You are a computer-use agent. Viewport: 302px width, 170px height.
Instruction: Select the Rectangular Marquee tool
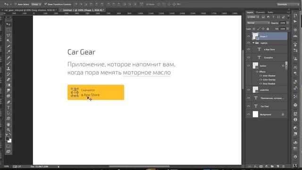pyautogui.click(x=8, y=30)
